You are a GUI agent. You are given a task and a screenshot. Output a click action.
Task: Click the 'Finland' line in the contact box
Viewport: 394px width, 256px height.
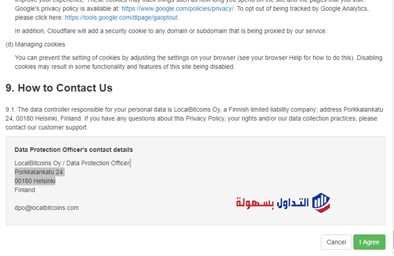click(25, 190)
